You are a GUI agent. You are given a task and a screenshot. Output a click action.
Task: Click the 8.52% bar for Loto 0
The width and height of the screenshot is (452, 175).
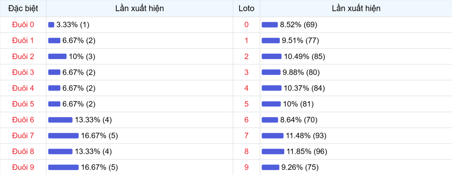pyautogui.click(x=270, y=25)
